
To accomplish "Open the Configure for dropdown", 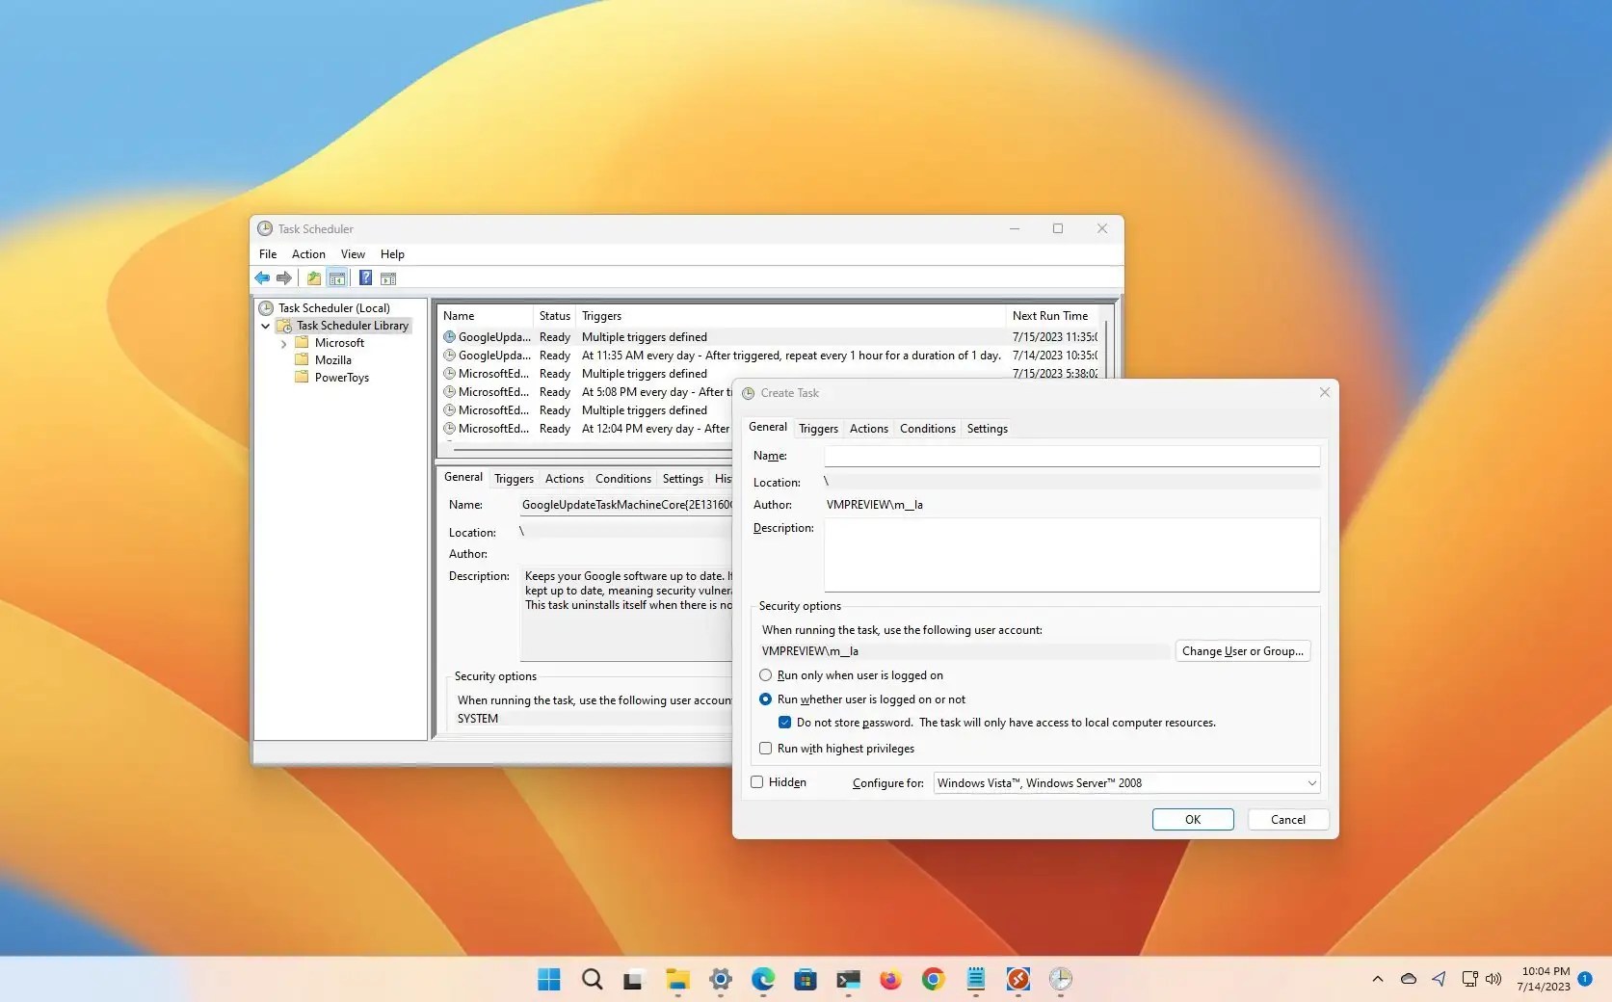I will tap(1310, 782).
